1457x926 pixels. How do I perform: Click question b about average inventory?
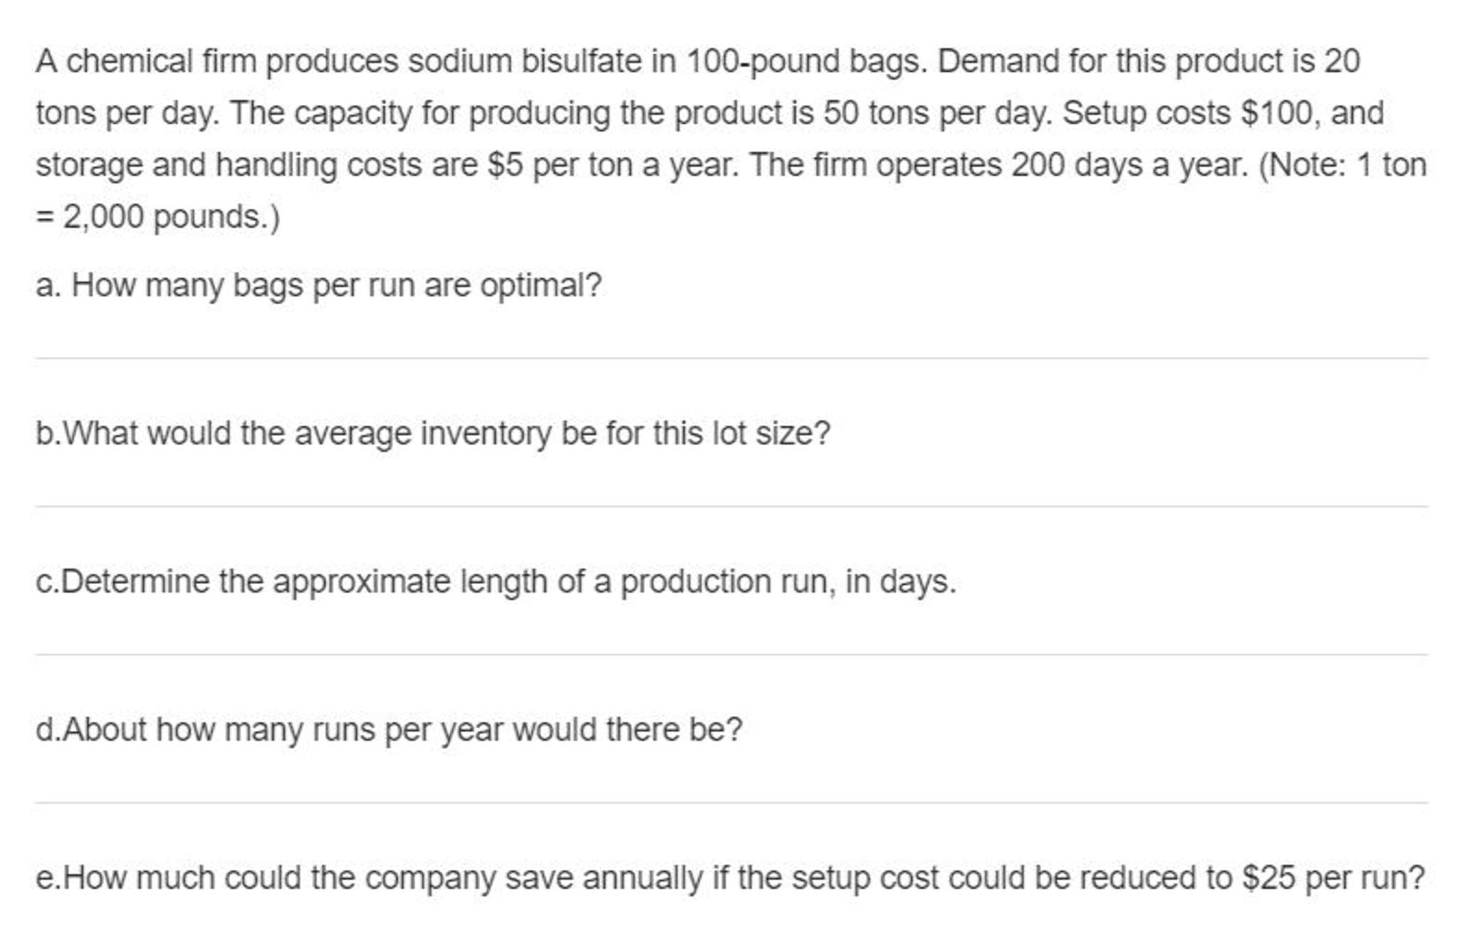(432, 433)
